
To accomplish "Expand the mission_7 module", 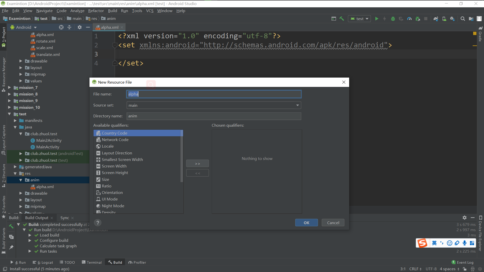I will pos(9,88).
